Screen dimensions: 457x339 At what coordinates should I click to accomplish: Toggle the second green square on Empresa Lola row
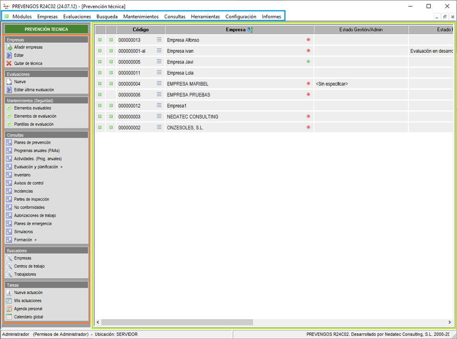tap(111, 73)
